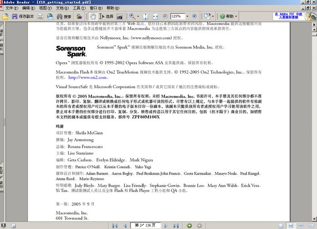Go to the first page
Image resolution: width=317 pixels, height=229 pixels.
click(x=116, y=225)
